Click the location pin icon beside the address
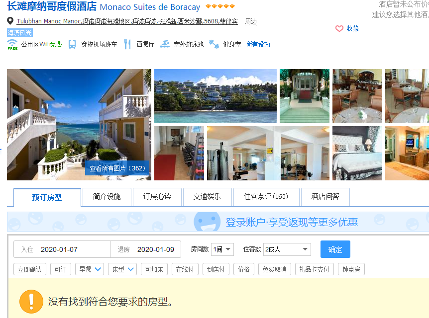This screenshot has width=429, height=318. point(10,21)
